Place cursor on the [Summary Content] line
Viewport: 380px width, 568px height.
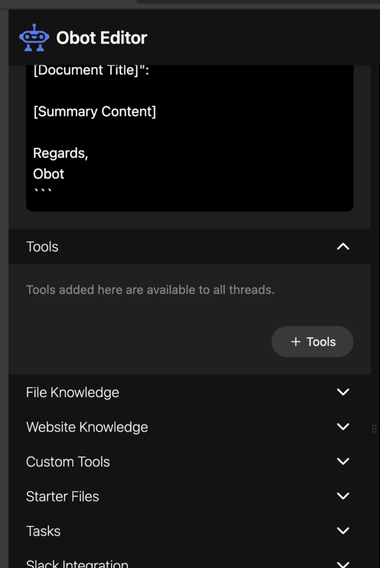click(x=94, y=111)
